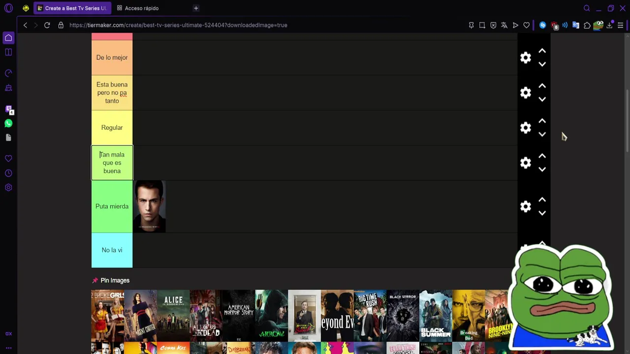Move Esta buena pero no pa tanto tier up
The image size is (630, 354).
pos(542,86)
